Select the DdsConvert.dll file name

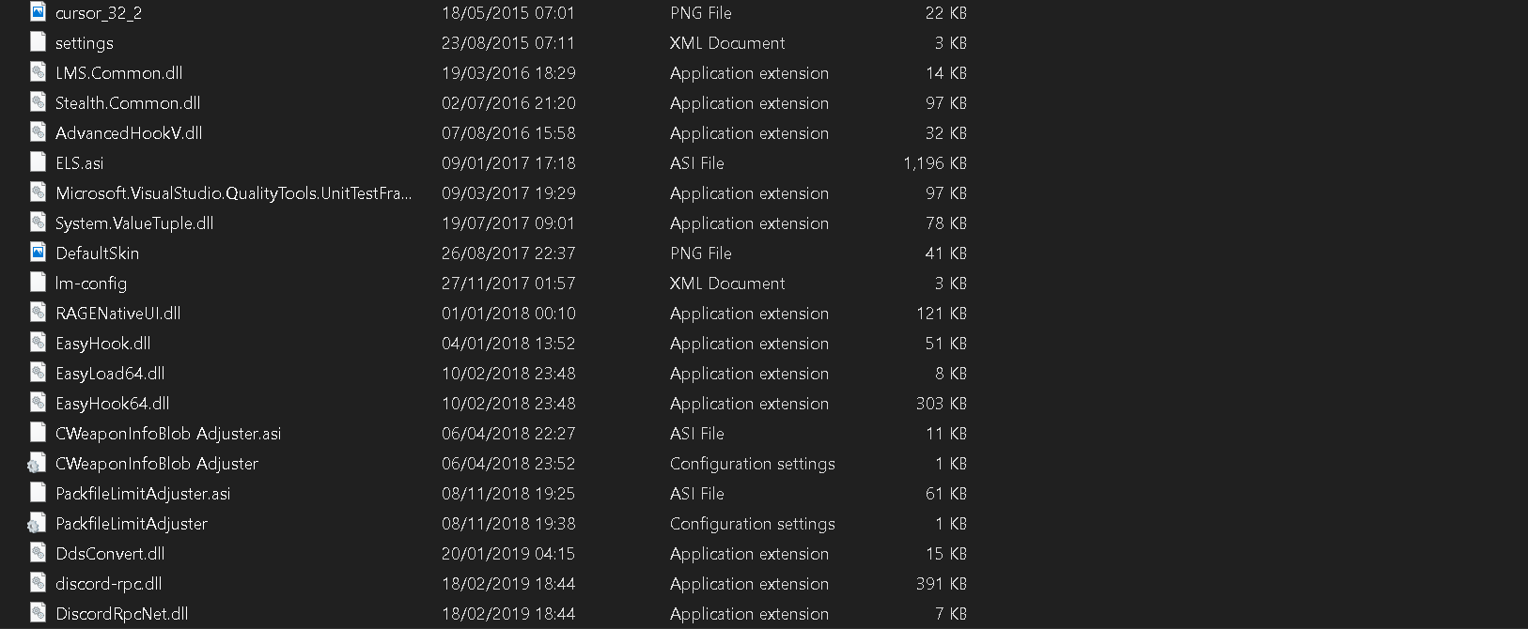[110, 554]
